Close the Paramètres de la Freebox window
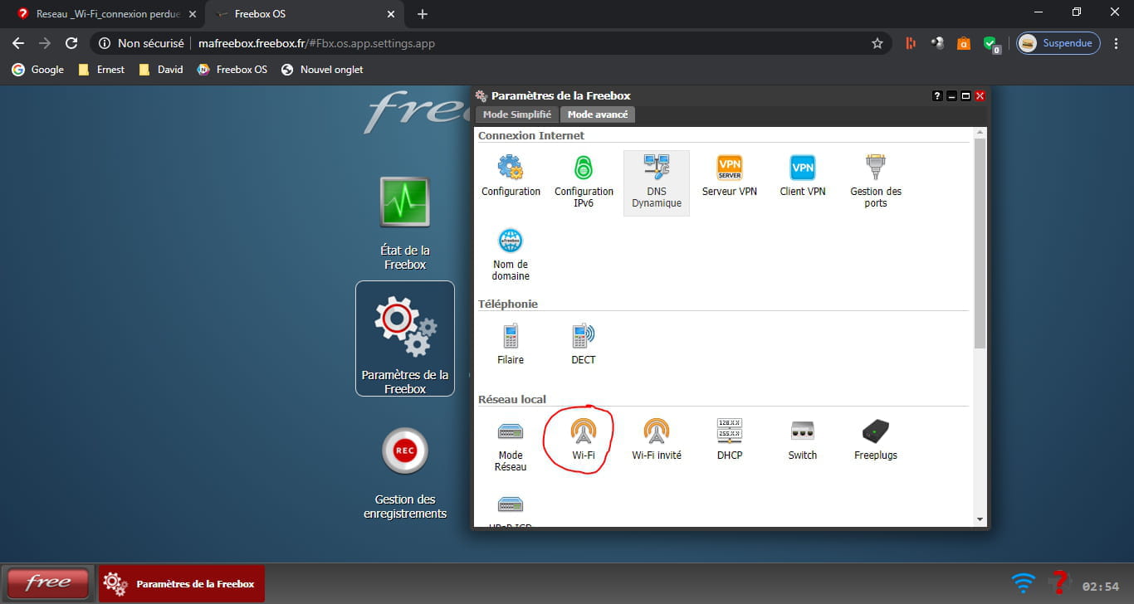The width and height of the screenshot is (1134, 604). point(980,96)
